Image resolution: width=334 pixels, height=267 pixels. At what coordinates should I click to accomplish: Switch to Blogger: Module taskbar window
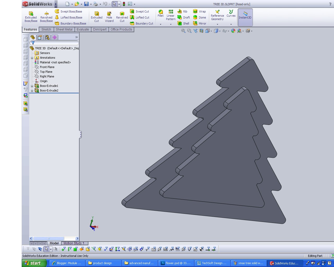point(67,263)
